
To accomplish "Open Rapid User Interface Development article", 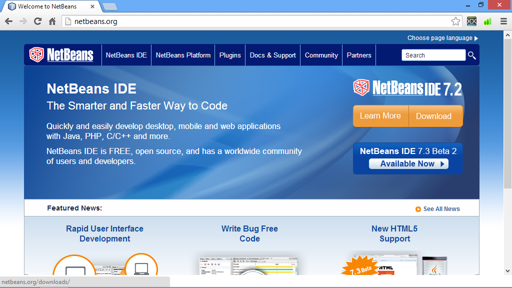I will coord(105,233).
